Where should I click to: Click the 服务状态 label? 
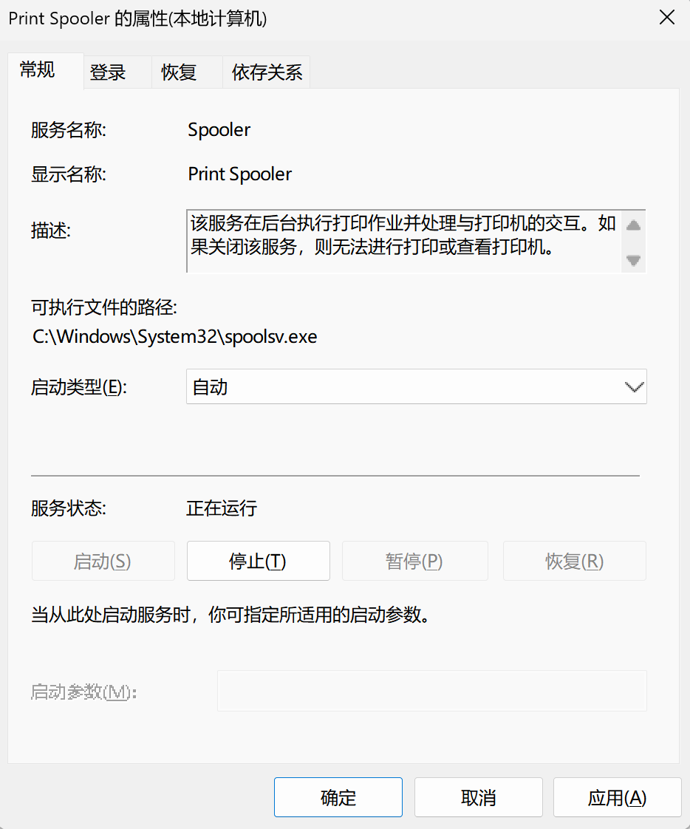coord(68,508)
